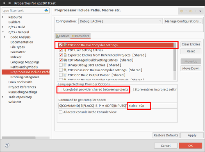Click the CDT GCC Build Output Parser icon

(65, 75)
